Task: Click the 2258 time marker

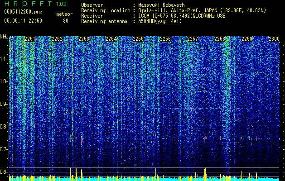Action: tap(220, 39)
